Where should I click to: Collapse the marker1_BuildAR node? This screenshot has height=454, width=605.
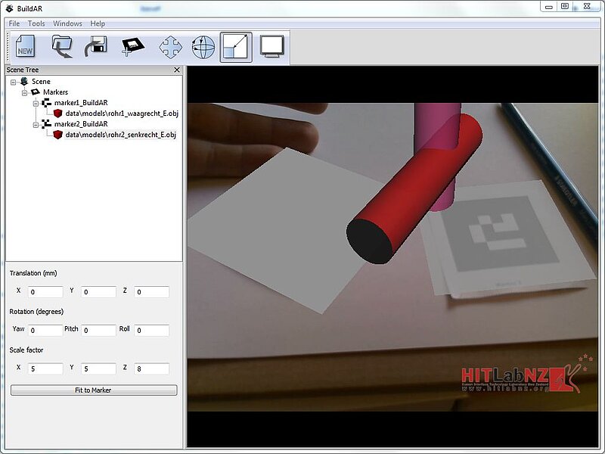(35, 103)
